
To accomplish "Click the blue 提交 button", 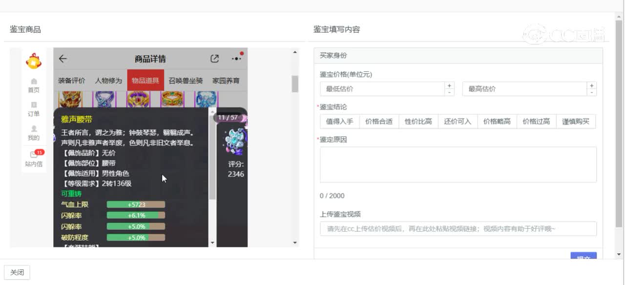I will (583, 256).
